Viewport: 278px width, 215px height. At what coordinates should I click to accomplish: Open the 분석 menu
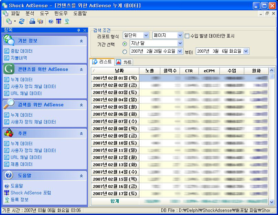point(30,13)
